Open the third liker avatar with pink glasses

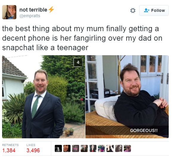[76, 148]
